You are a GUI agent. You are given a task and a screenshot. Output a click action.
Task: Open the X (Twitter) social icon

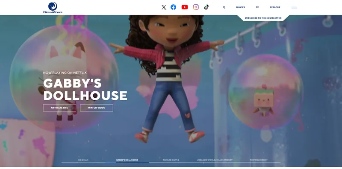(x=164, y=7)
